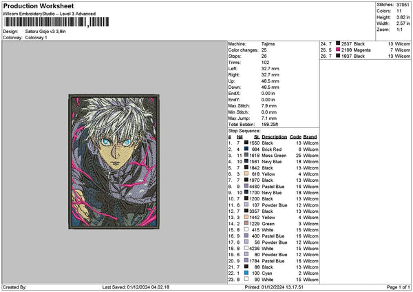Click the black swatch for stop 21, 88 stitches
This screenshot has height=292, width=413.
[246, 267]
